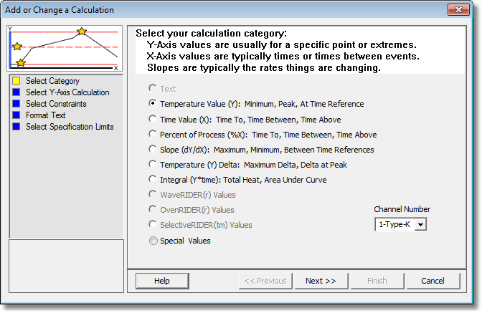Close the Add or Change a Calculation dialog
The height and width of the screenshot is (313, 482).
[458, 9]
